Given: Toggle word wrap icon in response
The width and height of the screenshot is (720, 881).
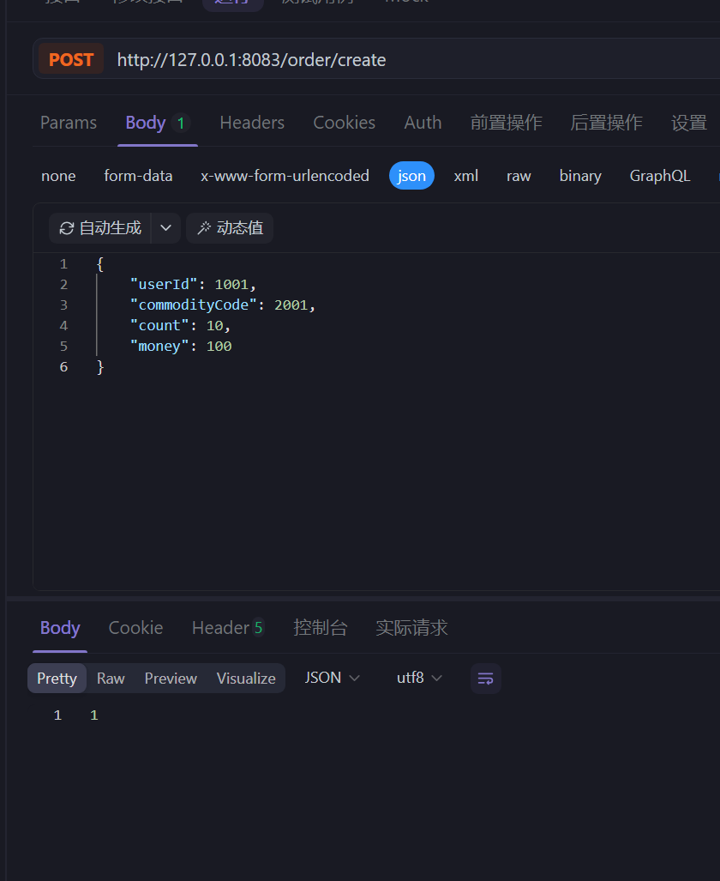Looking at the screenshot, I should (x=486, y=679).
